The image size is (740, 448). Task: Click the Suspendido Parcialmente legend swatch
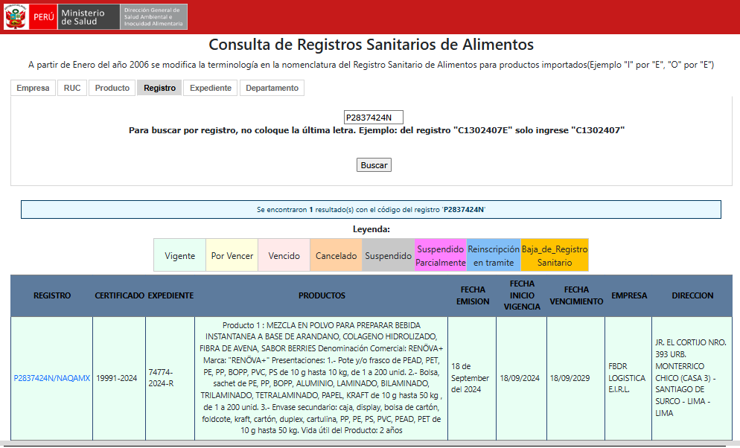[x=440, y=255]
